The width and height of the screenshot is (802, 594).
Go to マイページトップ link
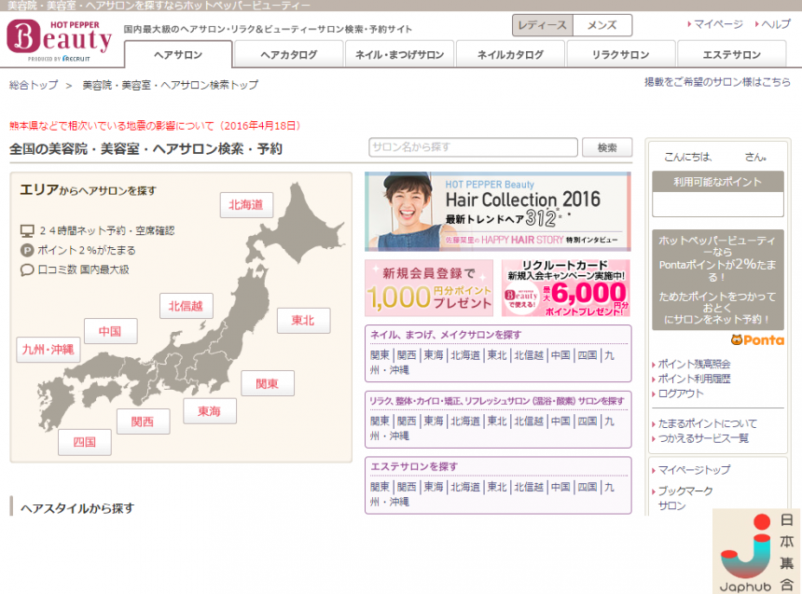click(x=694, y=470)
